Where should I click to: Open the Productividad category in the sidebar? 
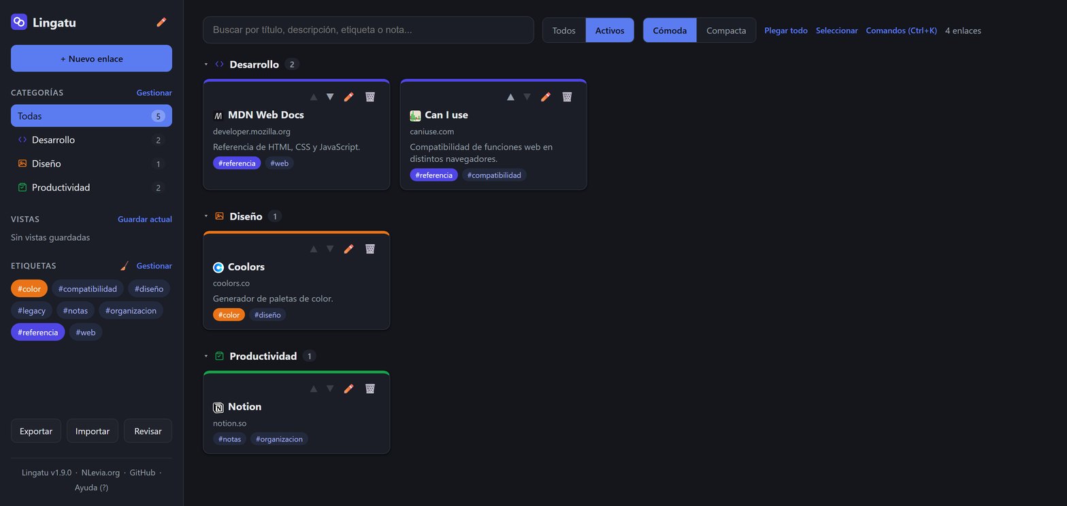(x=91, y=188)
